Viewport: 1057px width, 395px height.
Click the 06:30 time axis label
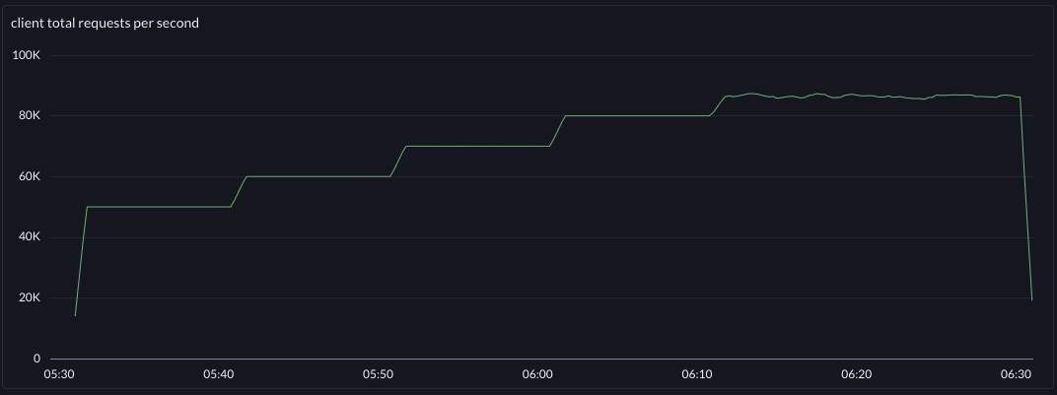pos(1016,375)
